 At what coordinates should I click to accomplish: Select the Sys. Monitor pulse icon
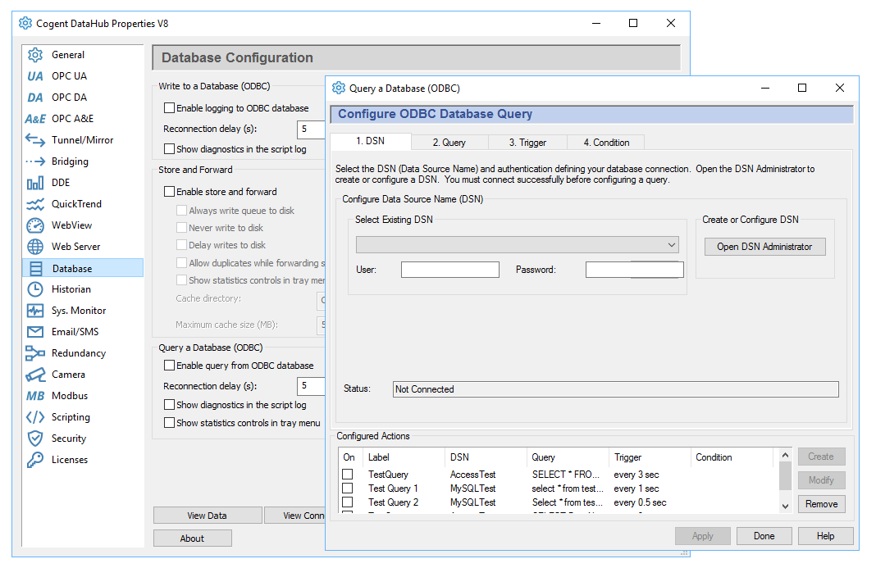[35, 311]
